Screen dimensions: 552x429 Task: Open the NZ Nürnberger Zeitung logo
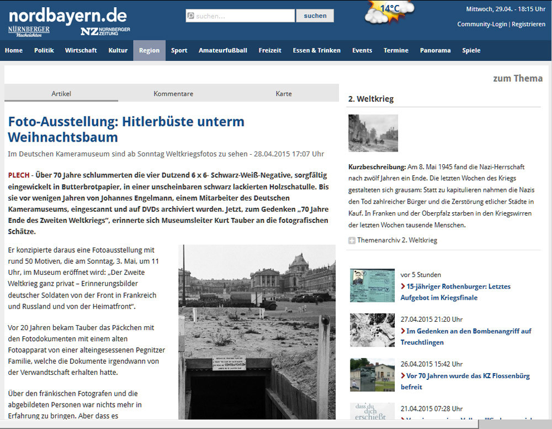coord(105,32)
